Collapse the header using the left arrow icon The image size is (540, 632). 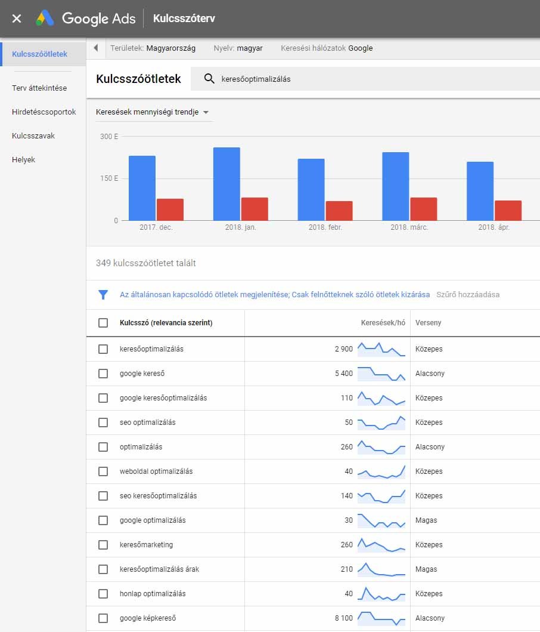(95, 48)
